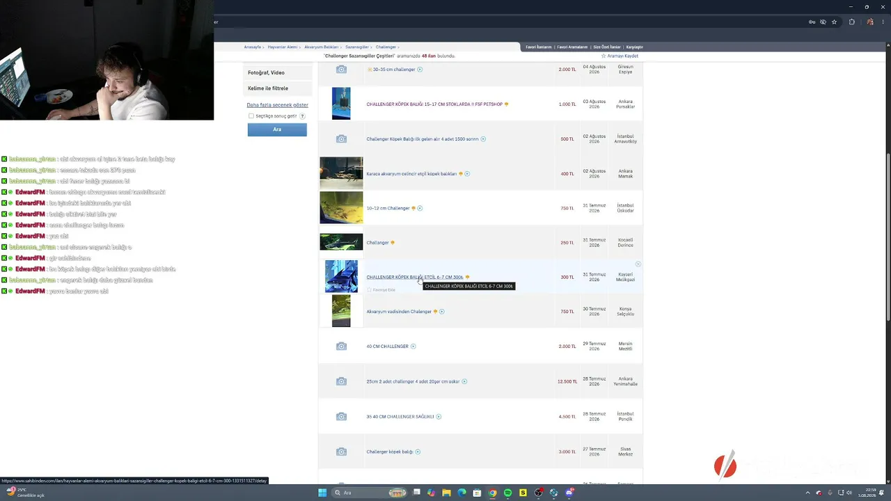
Task: Open thumbnail of 15-17 CM STOKLARDA listing
Action: (x=341, y=104)
